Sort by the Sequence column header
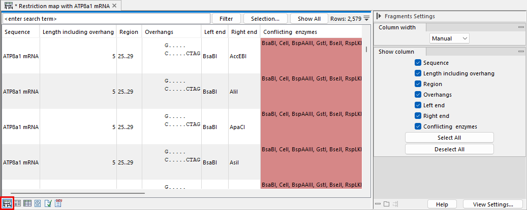Image resolution: width=527 pixels, height=210 pixels. click(21, 32)
